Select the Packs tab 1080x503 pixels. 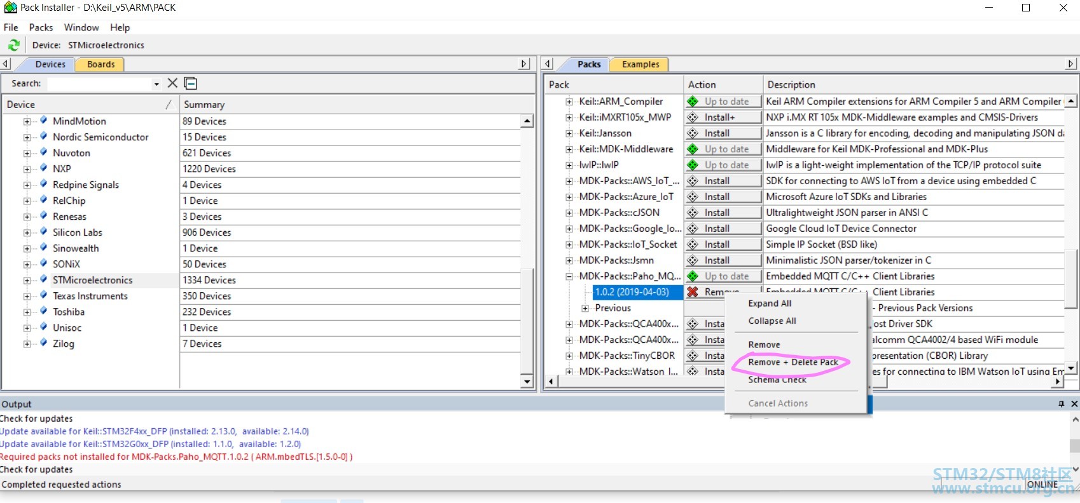point(589,64)
